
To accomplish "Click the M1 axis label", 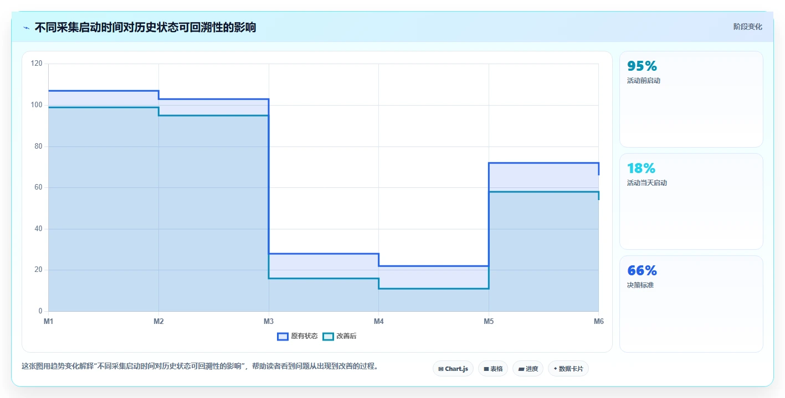I will (48, 321).
